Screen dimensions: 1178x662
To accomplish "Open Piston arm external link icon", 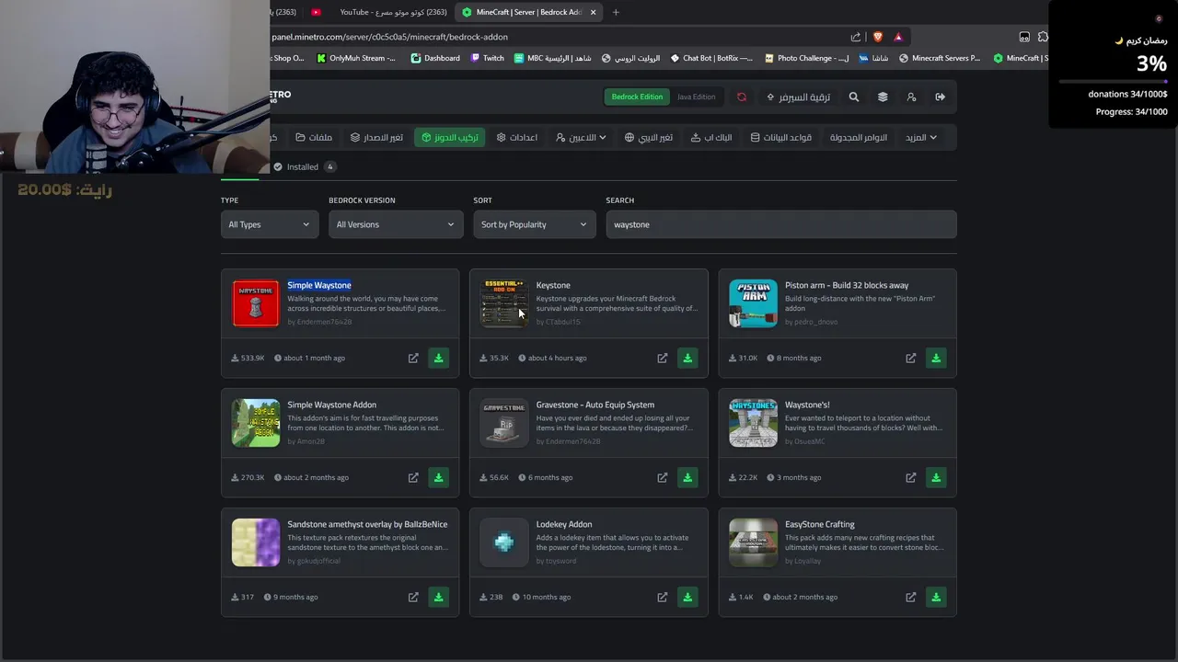I will click(910, 358).
